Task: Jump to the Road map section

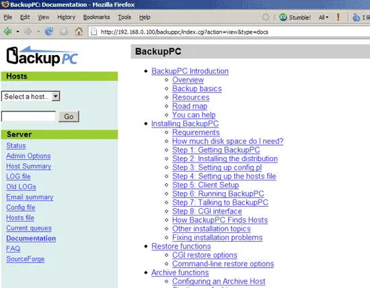Action: [190, 106]
